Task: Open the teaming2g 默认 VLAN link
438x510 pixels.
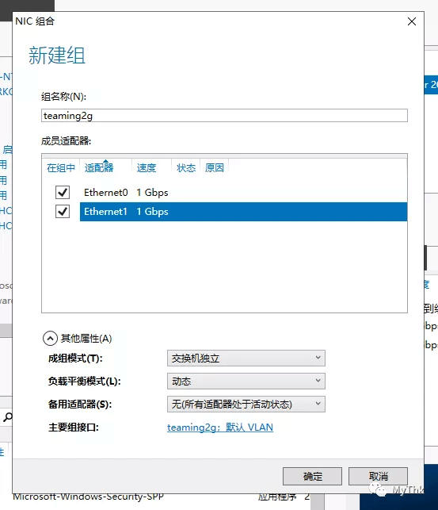Action: point(220,428)
